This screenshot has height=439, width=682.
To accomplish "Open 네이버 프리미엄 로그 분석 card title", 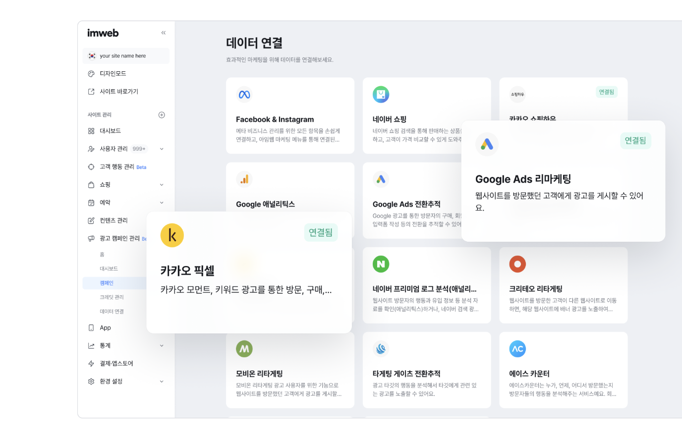I will [x=425, y=289].
